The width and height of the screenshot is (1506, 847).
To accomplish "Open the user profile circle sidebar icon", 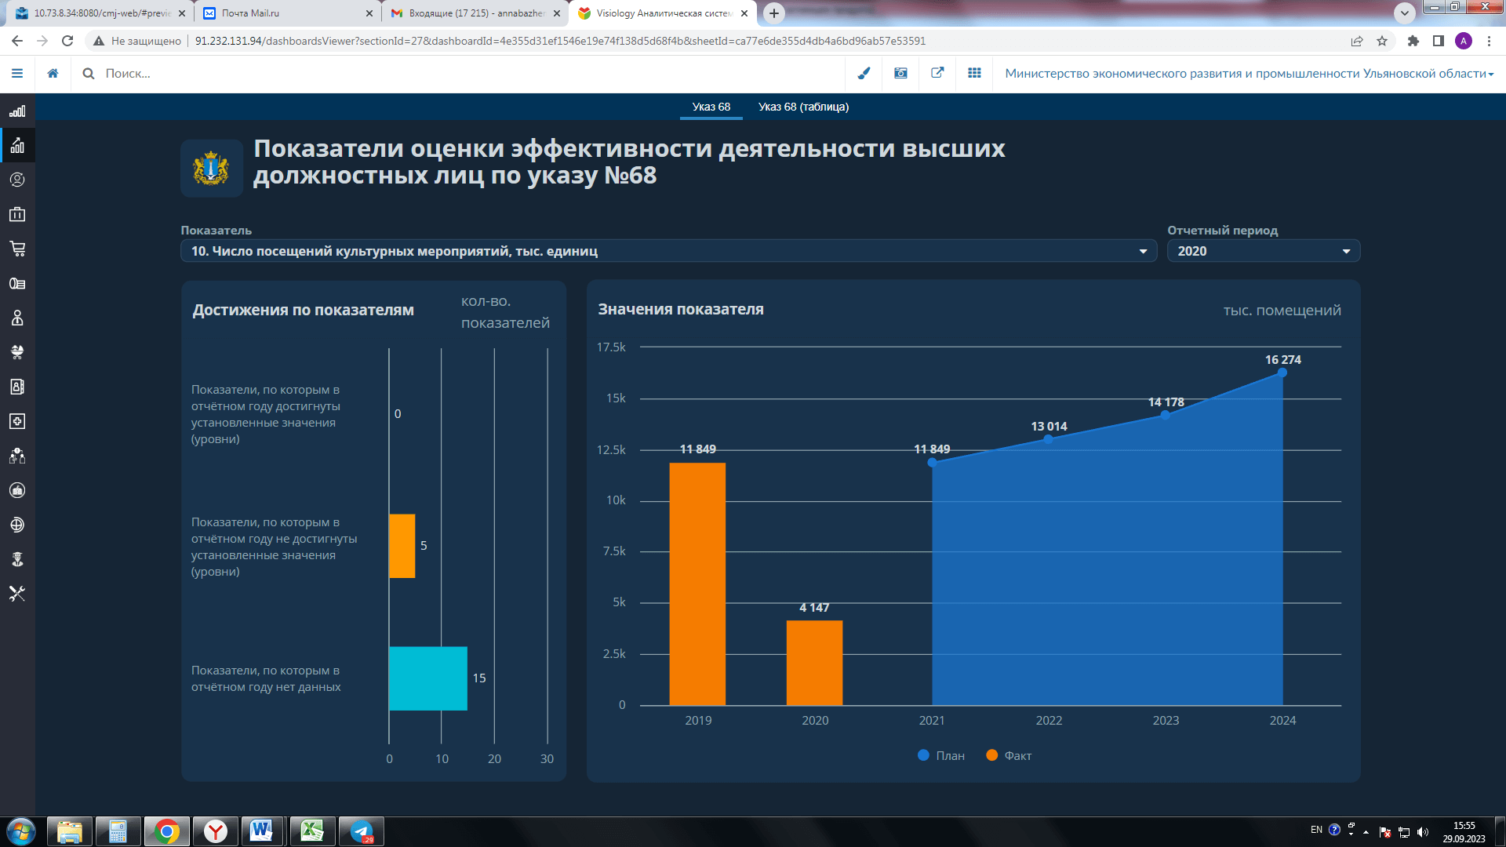I will tap(17, 180).
